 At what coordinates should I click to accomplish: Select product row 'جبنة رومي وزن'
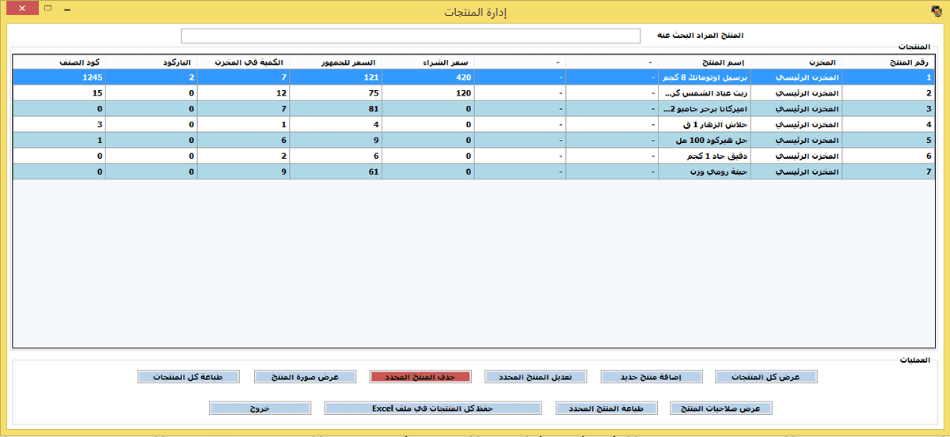tap(704, 171)
